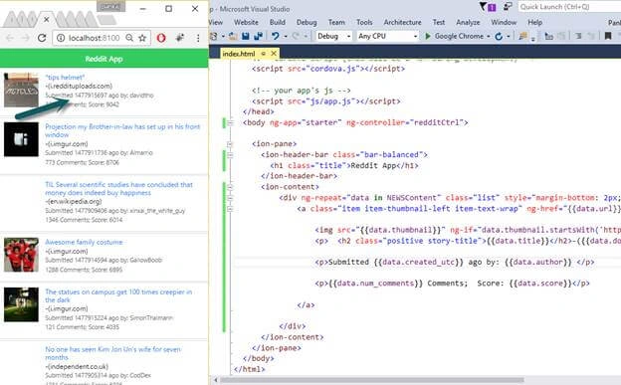Screen dimensions: 621x385
Task: Open the Any CPU platform dropdown
Action: (387, 36)
